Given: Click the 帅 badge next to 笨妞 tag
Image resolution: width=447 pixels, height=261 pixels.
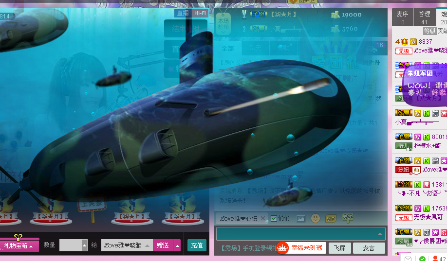Looking at the screenshot, I should pyautogui.click(x=416, y=171).
